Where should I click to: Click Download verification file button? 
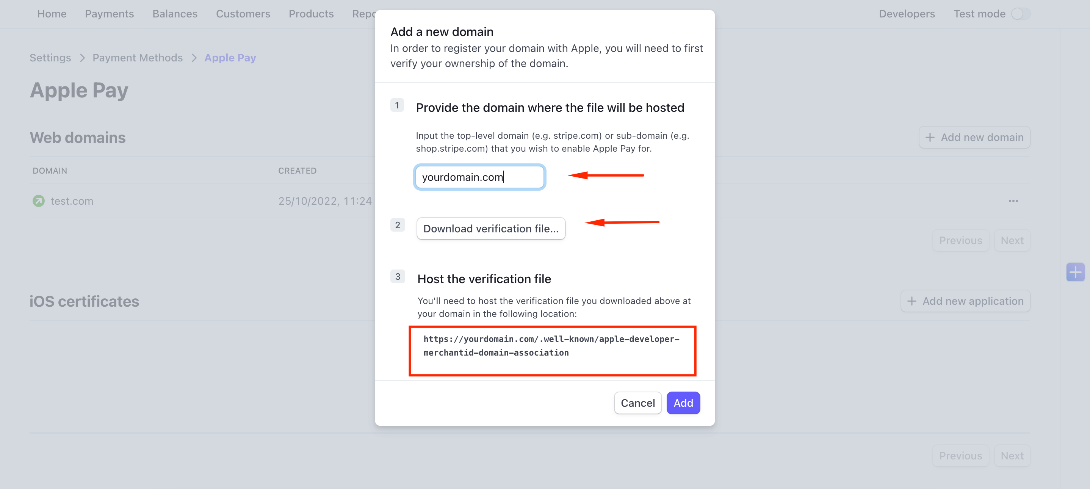491,229
